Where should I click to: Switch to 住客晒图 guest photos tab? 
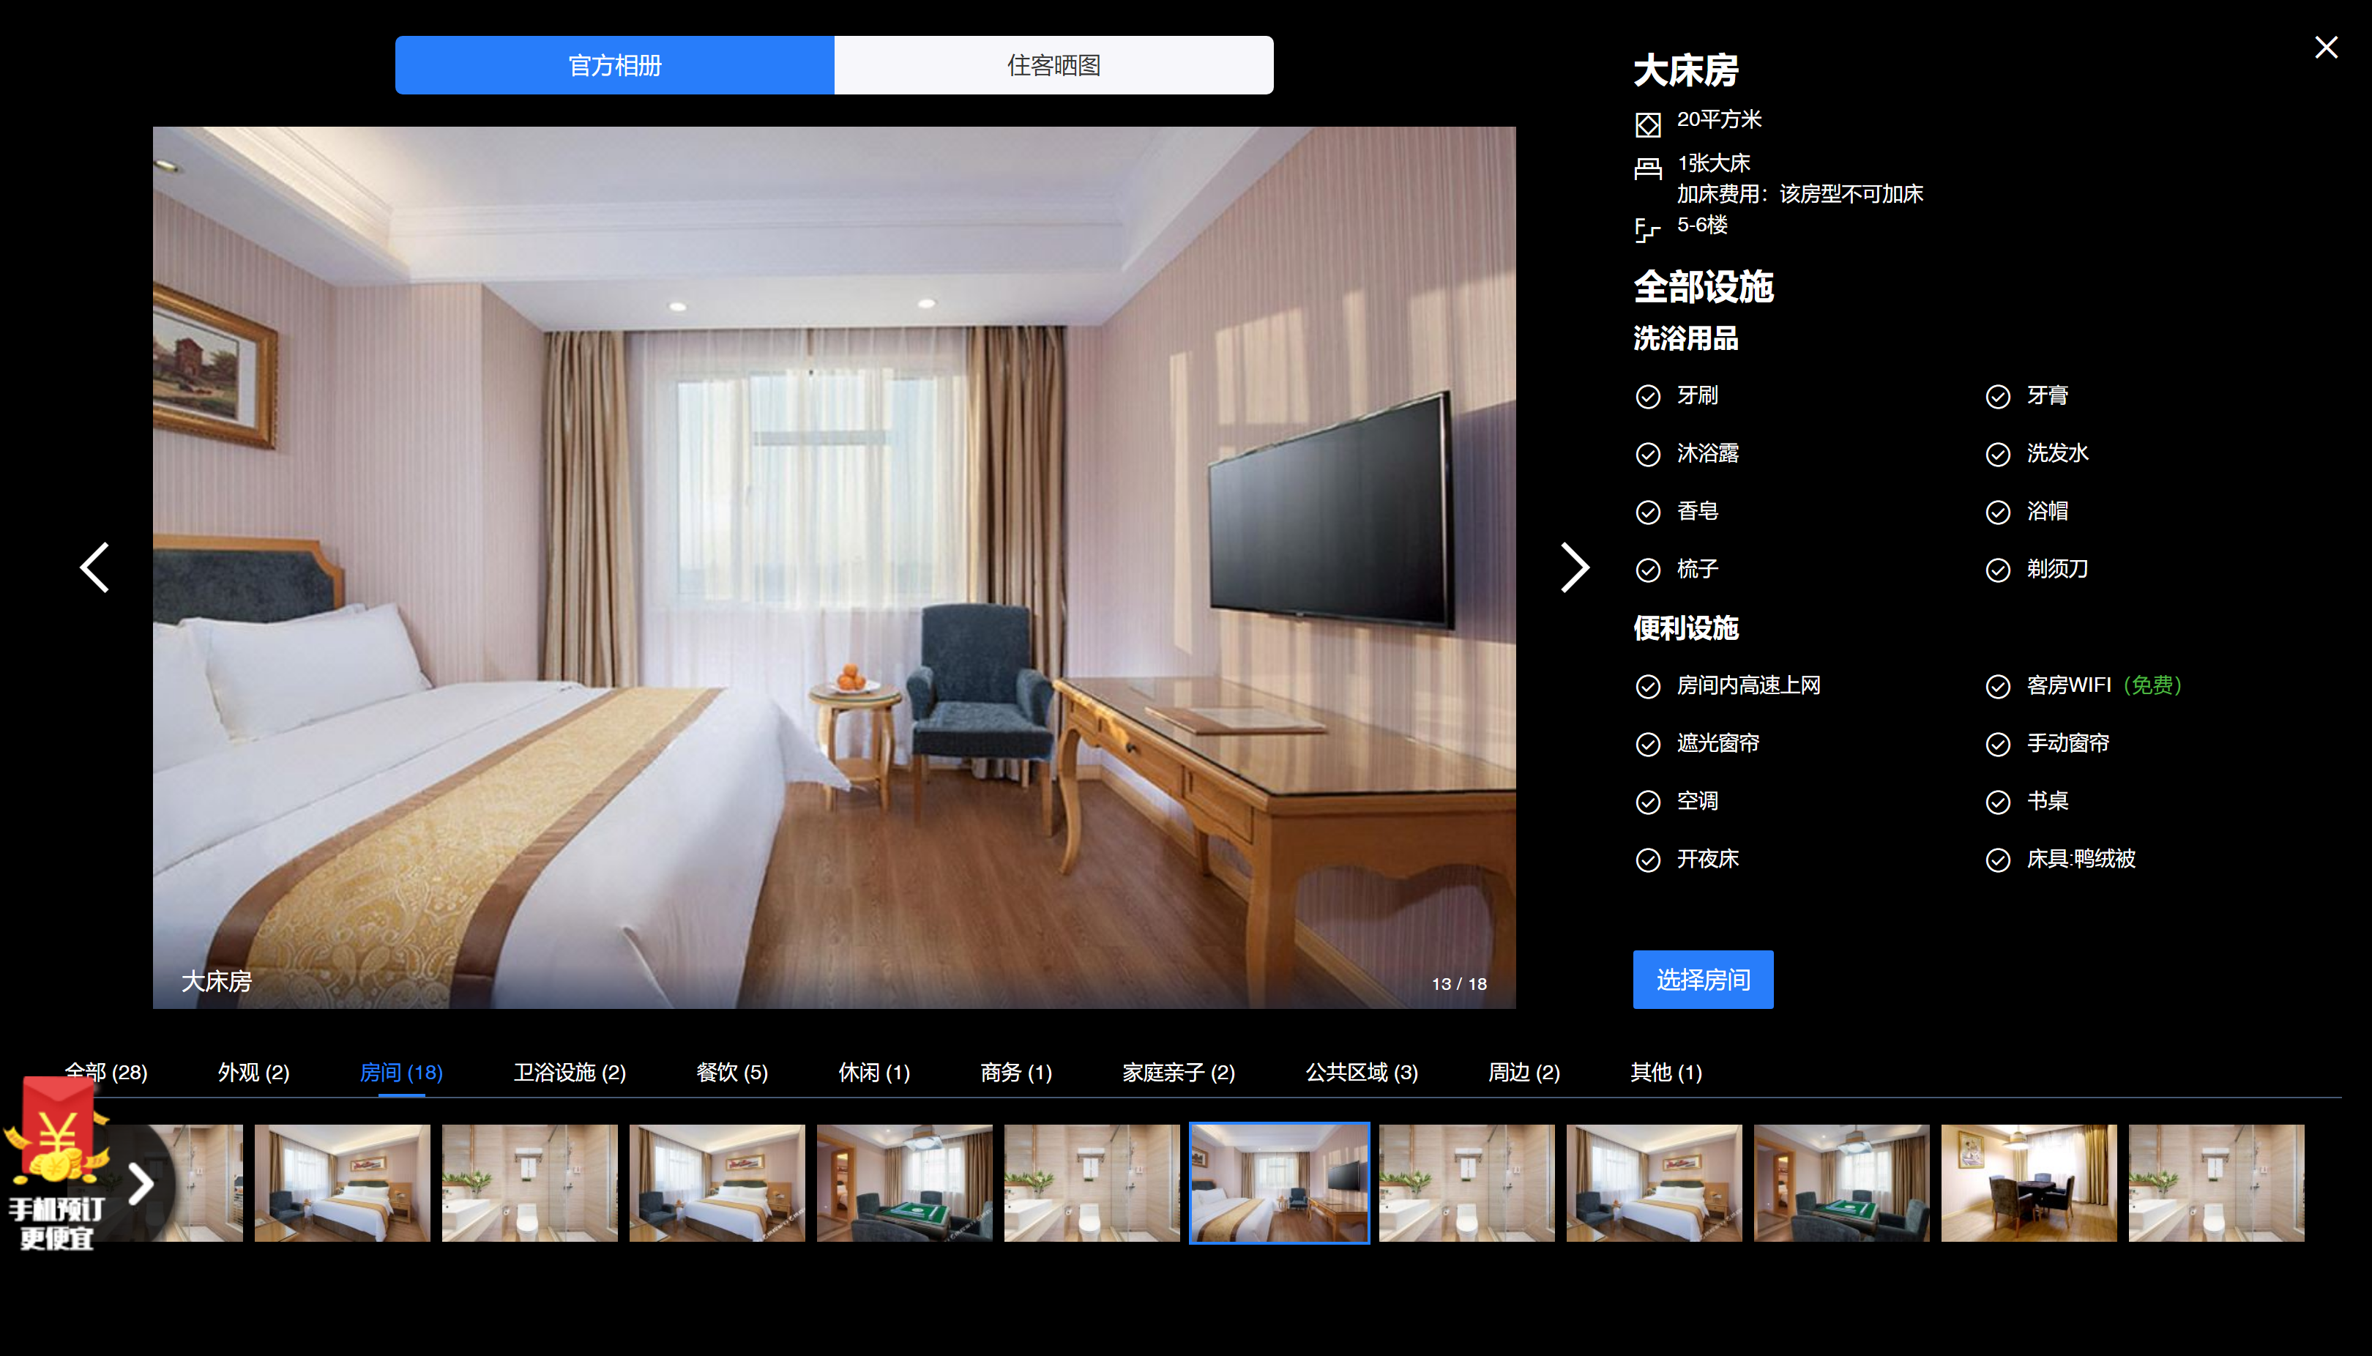click(x=1053, y=65)
